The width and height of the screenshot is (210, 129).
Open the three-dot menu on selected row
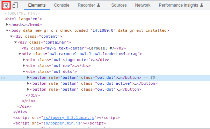[3, 78]
